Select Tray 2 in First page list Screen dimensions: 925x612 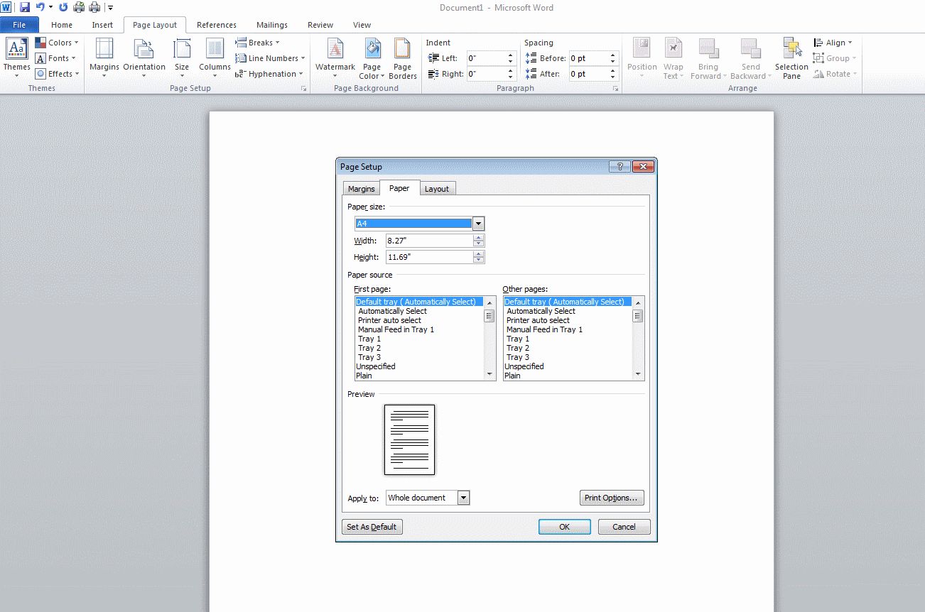(369, 348)
